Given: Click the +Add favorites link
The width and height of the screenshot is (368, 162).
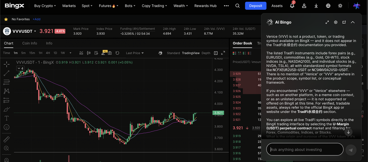Looking at the screenshot, I should point(37,19).
